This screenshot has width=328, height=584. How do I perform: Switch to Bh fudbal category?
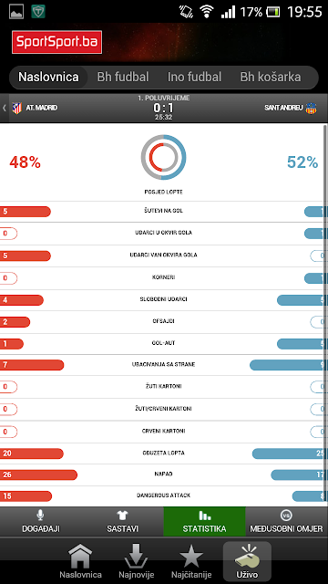123,77
